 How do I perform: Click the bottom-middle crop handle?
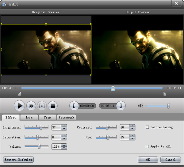click(46, 75)
